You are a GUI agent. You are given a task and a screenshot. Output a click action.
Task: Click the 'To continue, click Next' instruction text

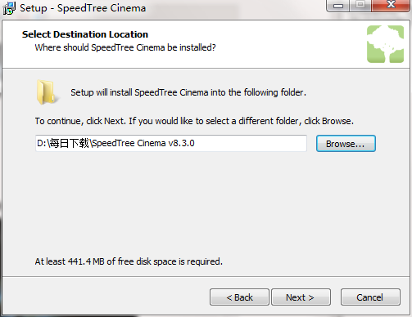tap(194, 121)
